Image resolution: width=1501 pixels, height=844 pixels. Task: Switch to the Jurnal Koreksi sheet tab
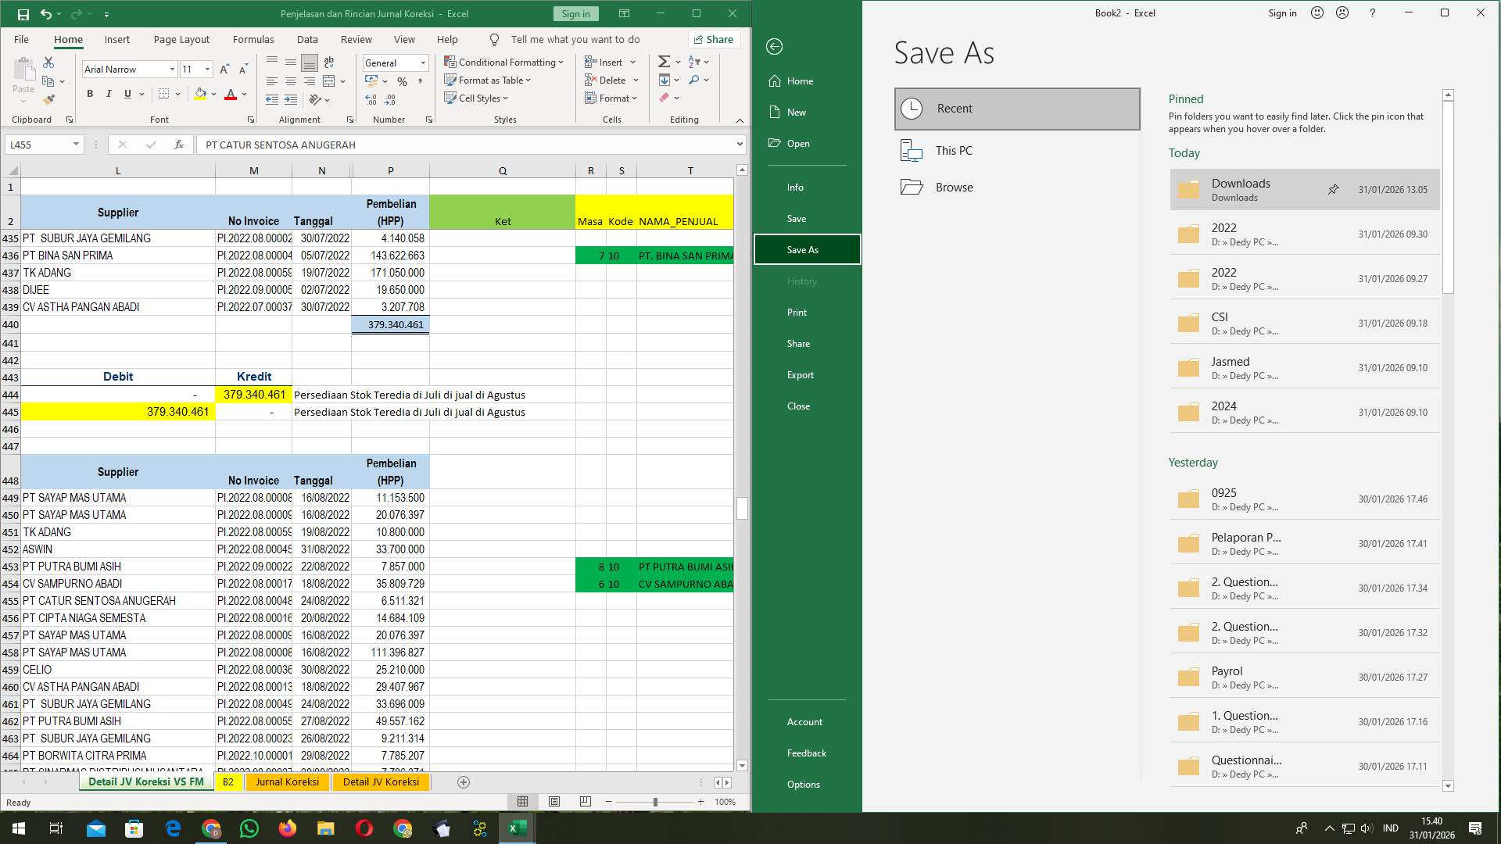[287, 781]
